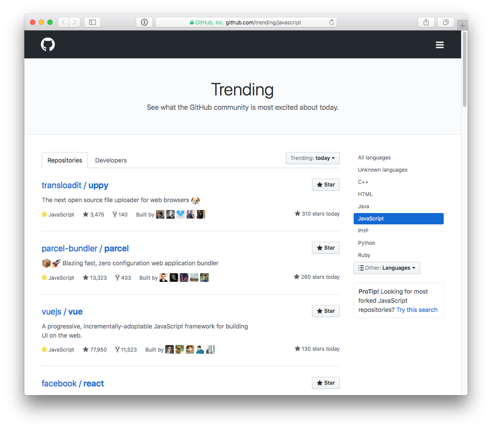Open the Other: Languages dropdown
The image size is (492, 430).
[386, 268]
